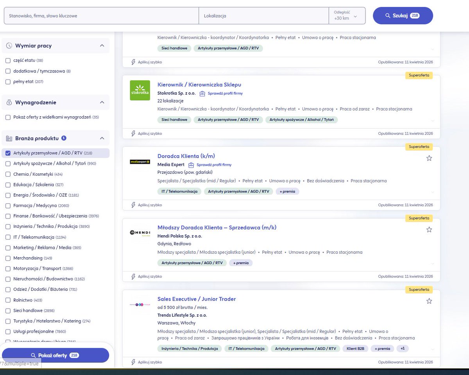Click the clock icon beside Wymiar pracy
Image resolution: width=469 pixels, height=375 pixels.
pyautogui.click(x=9, y=46)
